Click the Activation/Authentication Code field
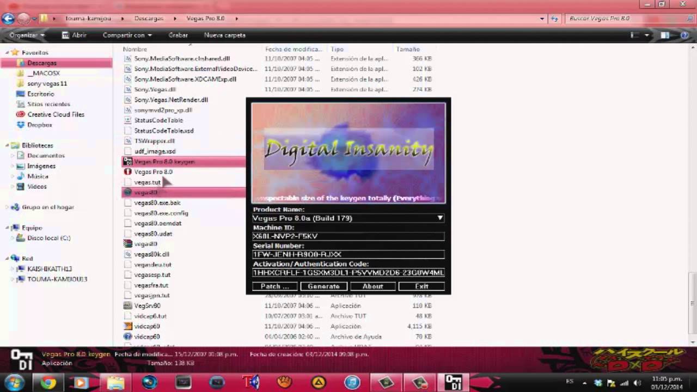 348,272
